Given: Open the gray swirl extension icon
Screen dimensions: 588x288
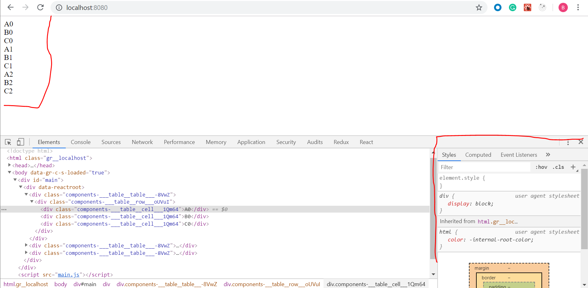Looking at the screenshot, I should pyautogui.click(x=542, y=7).
